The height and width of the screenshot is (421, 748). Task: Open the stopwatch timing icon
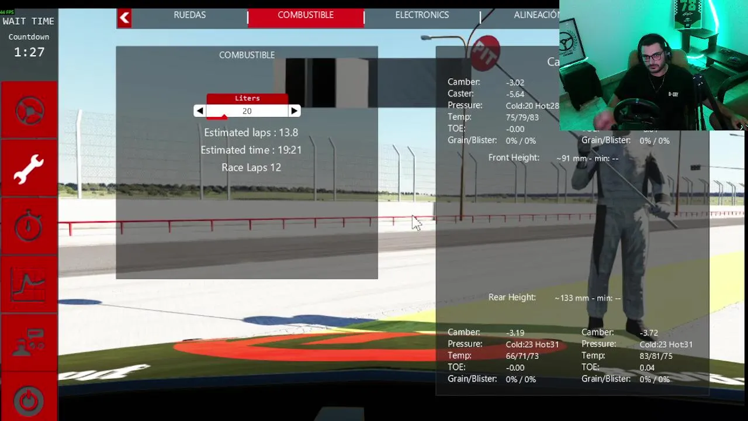(29, 226)
